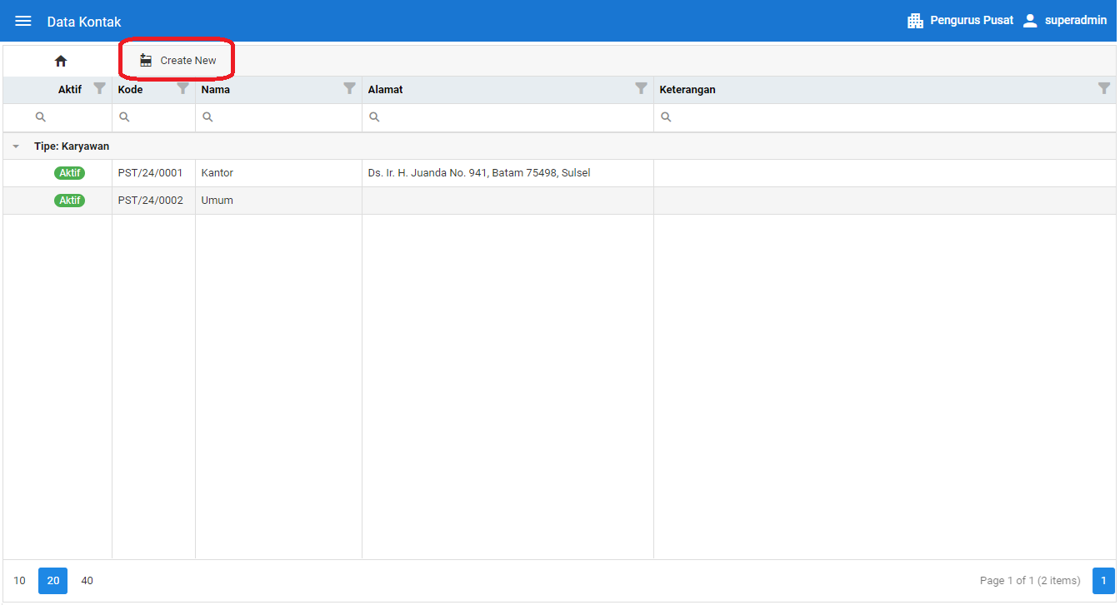Open the filter icon on Aktif column
Screen dimensions: 1120x605
point(99,88)
